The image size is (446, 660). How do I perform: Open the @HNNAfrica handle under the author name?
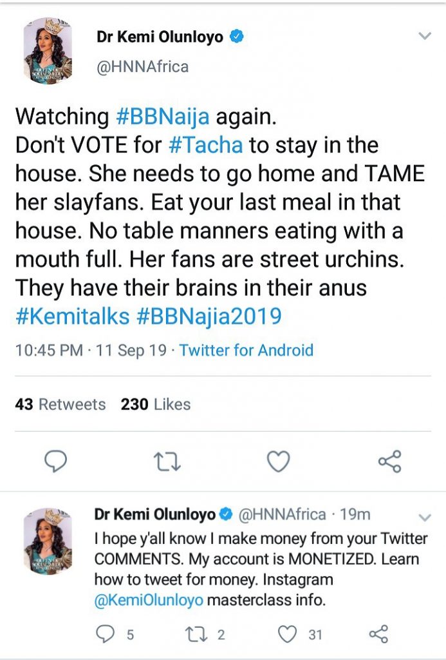[142, 66]
